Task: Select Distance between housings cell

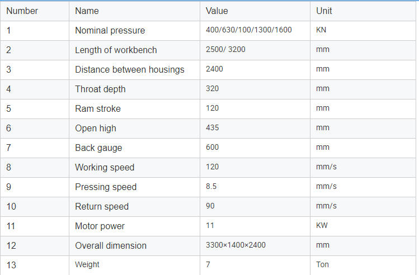Action: coord(130,70)
